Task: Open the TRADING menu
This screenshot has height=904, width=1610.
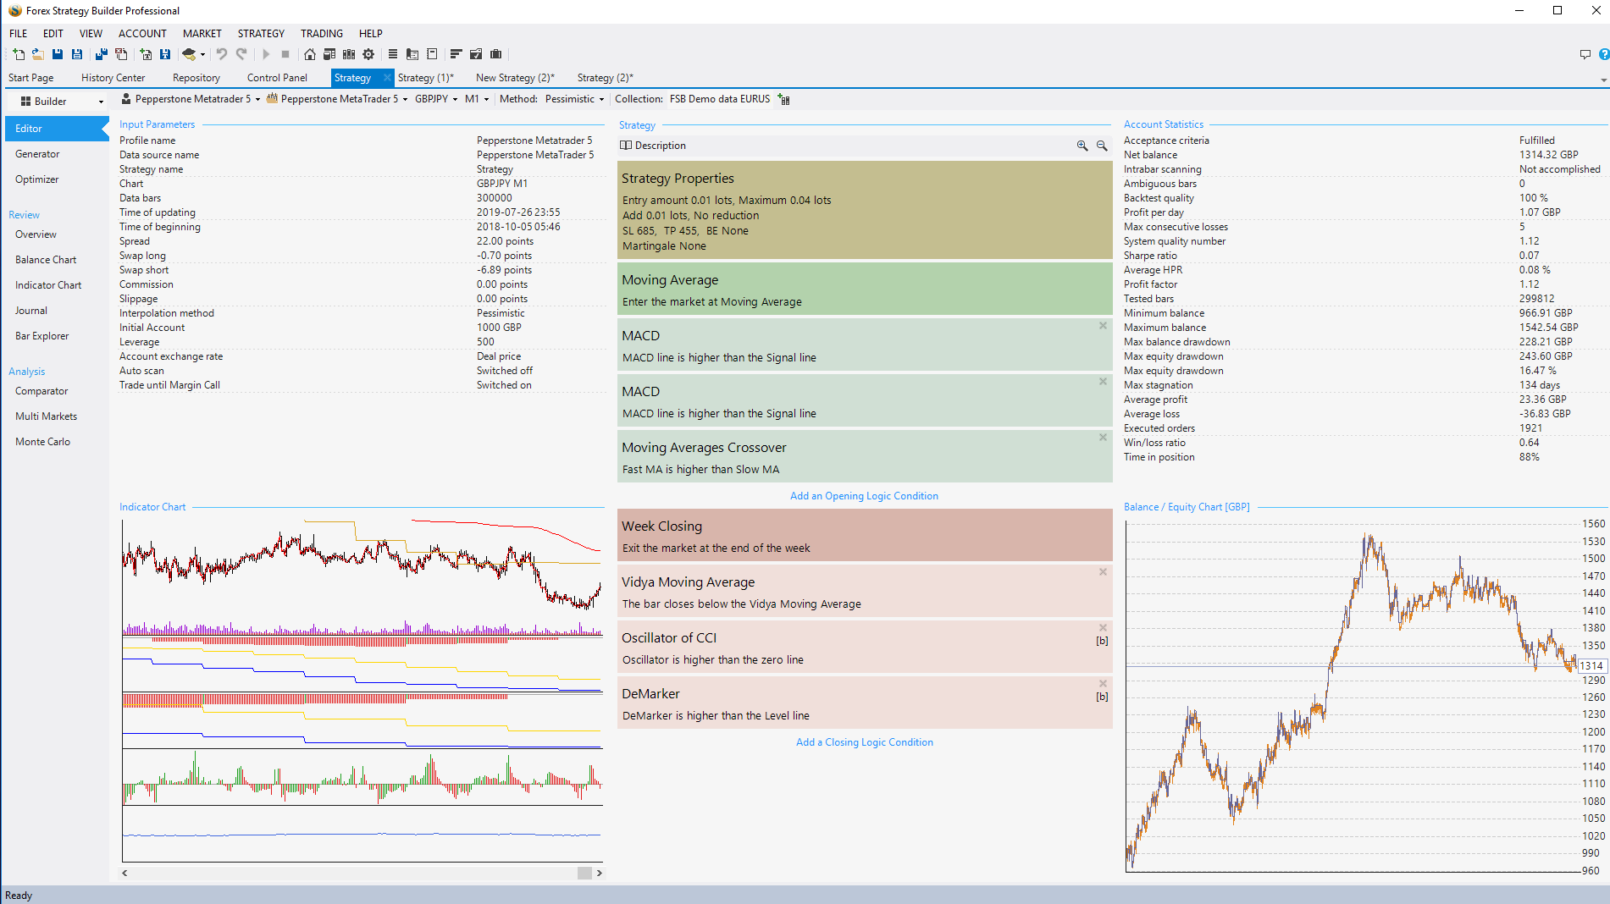Action: 322,34
